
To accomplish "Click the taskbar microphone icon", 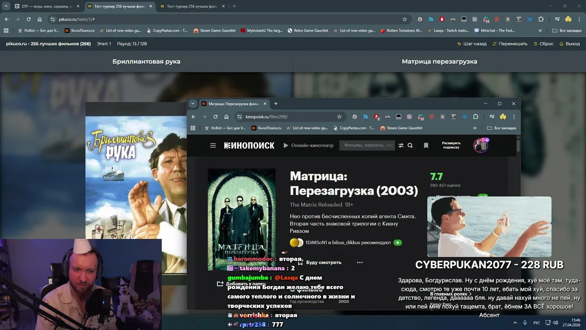I will pyautogui.click(x=525, y=323).
